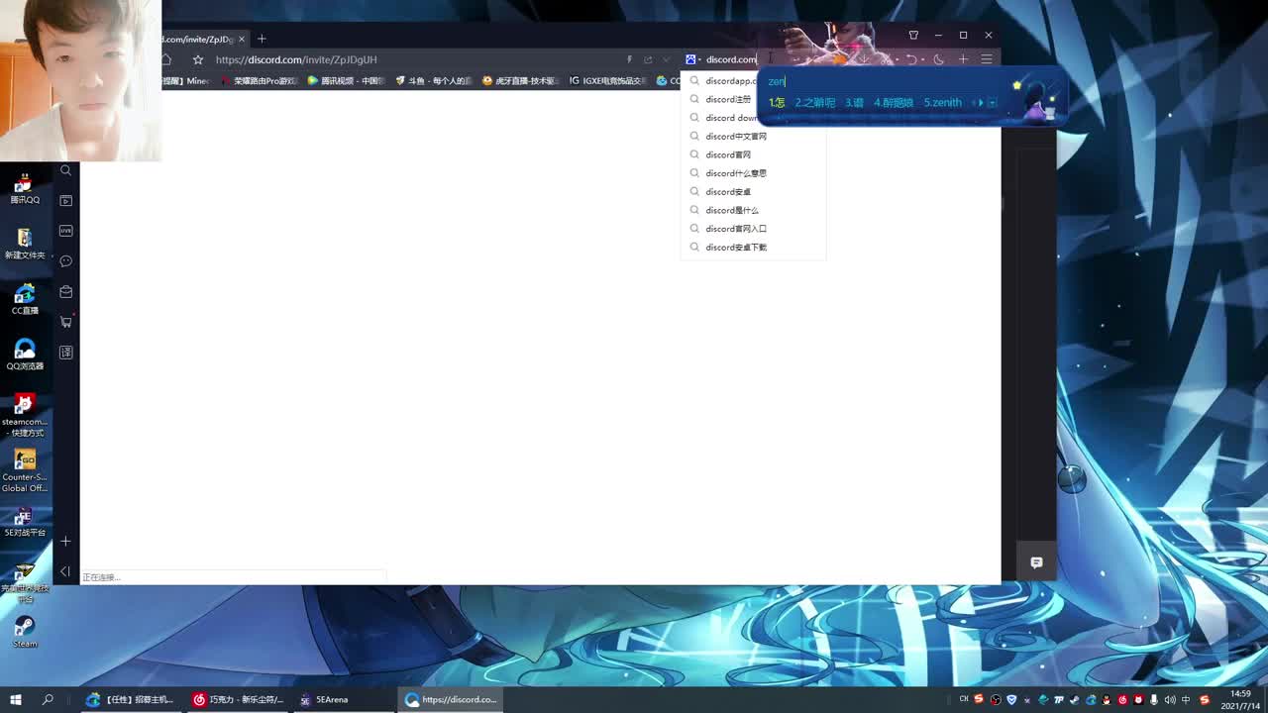Open Steam desktop shortcut
Screen dimensions: 1268x713
[25, 632]
